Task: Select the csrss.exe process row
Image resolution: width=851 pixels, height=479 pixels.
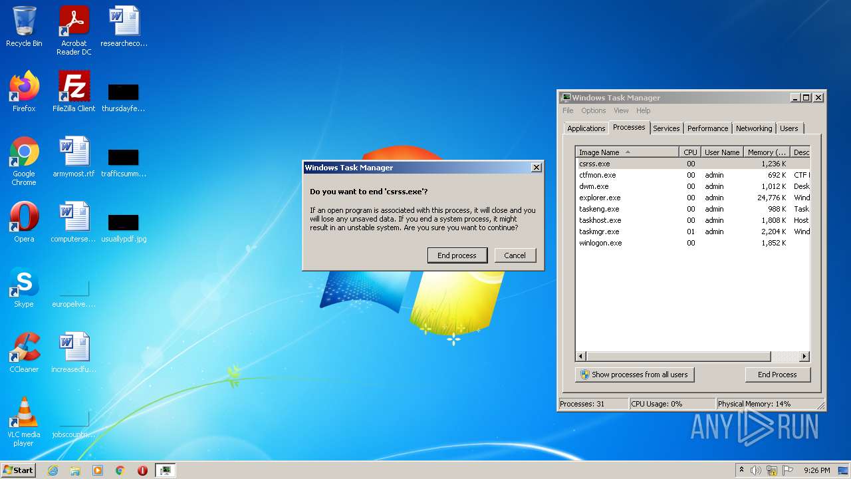Action: pyautogui.click(x=693, y=164)
